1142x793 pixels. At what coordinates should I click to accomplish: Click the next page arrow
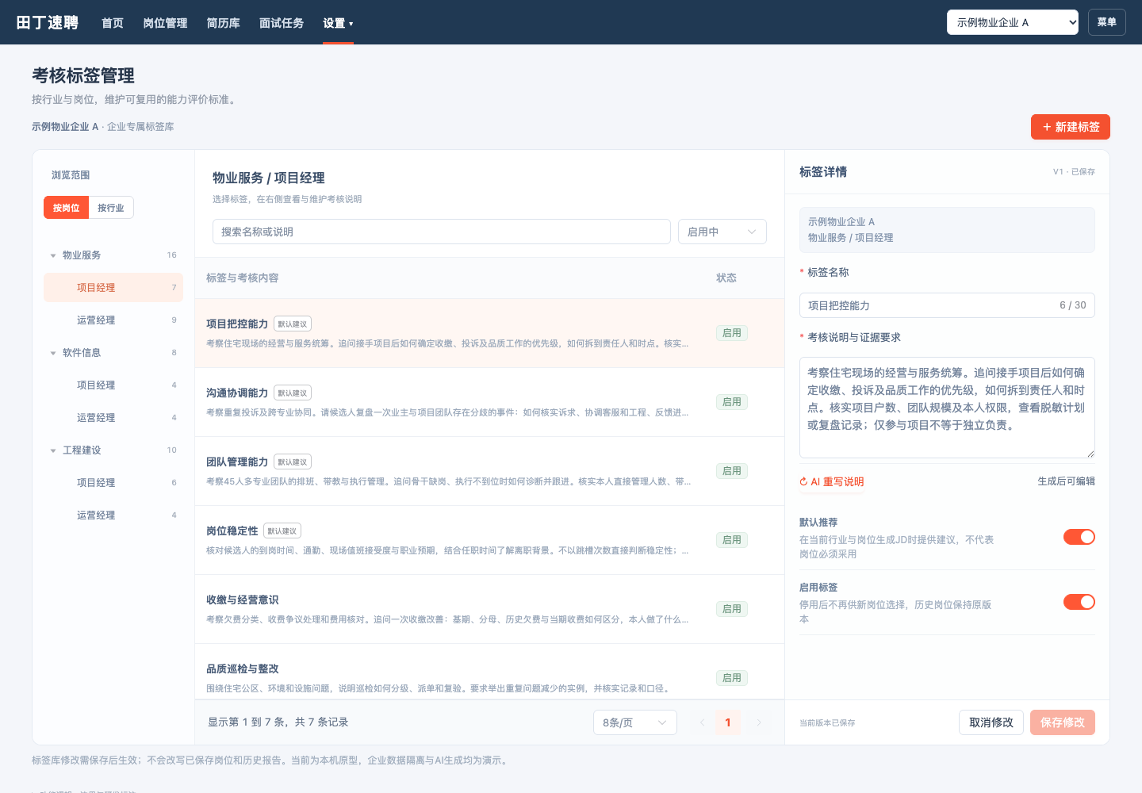(x=759, y=722)
